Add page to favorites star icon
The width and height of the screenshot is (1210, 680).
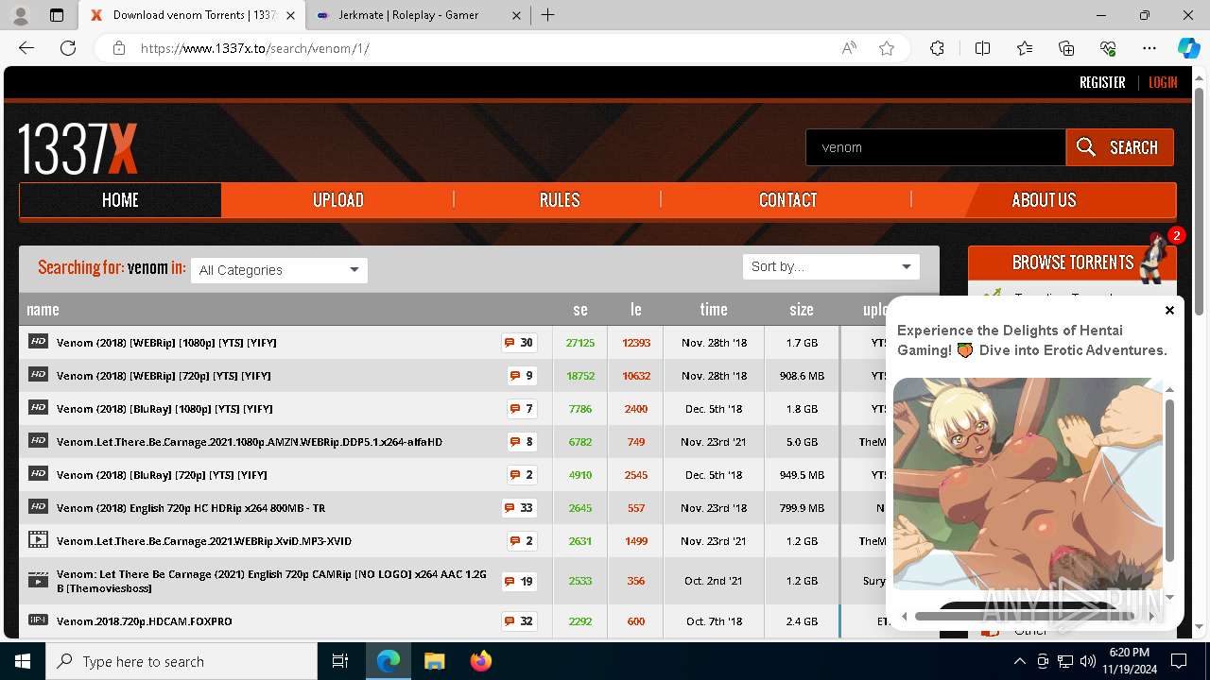pos(887,48)
